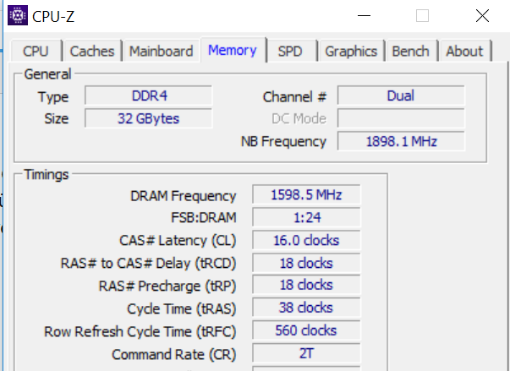
Task: Click the DDR4 memory type value
Action: (149, 95)
